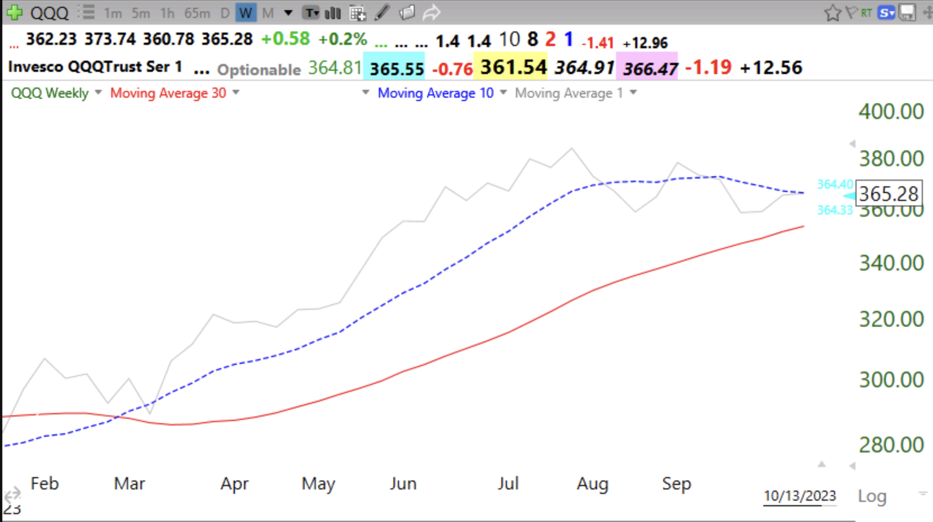
Task: Toggle the RT real-time indicator
Action: 866,12
